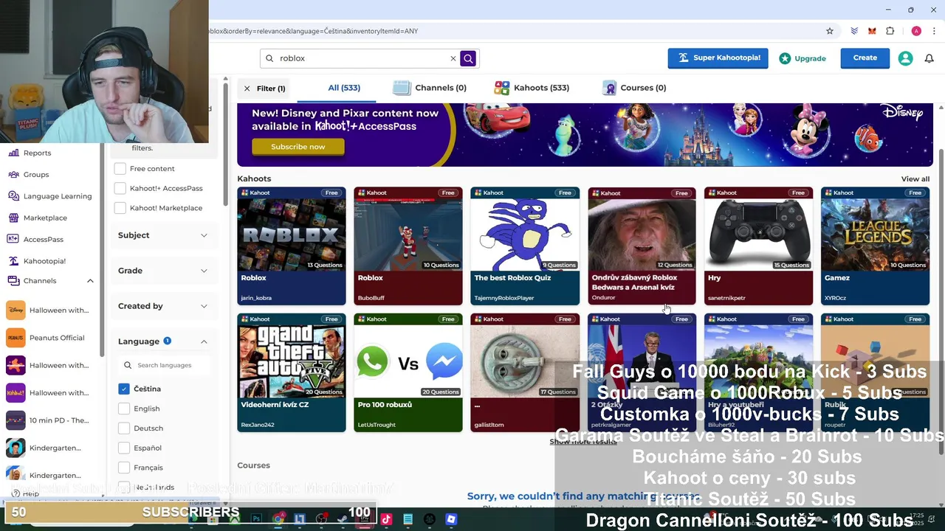Screen dimensions: 945x531
Task: Toggle the Kahoot! Marketplace checkbox
Action: click(120, 208)
